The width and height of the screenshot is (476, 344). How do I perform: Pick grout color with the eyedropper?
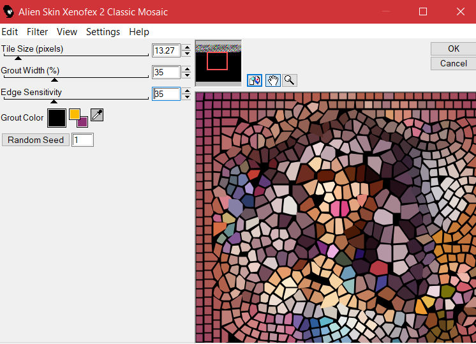[x=97, y=115]
